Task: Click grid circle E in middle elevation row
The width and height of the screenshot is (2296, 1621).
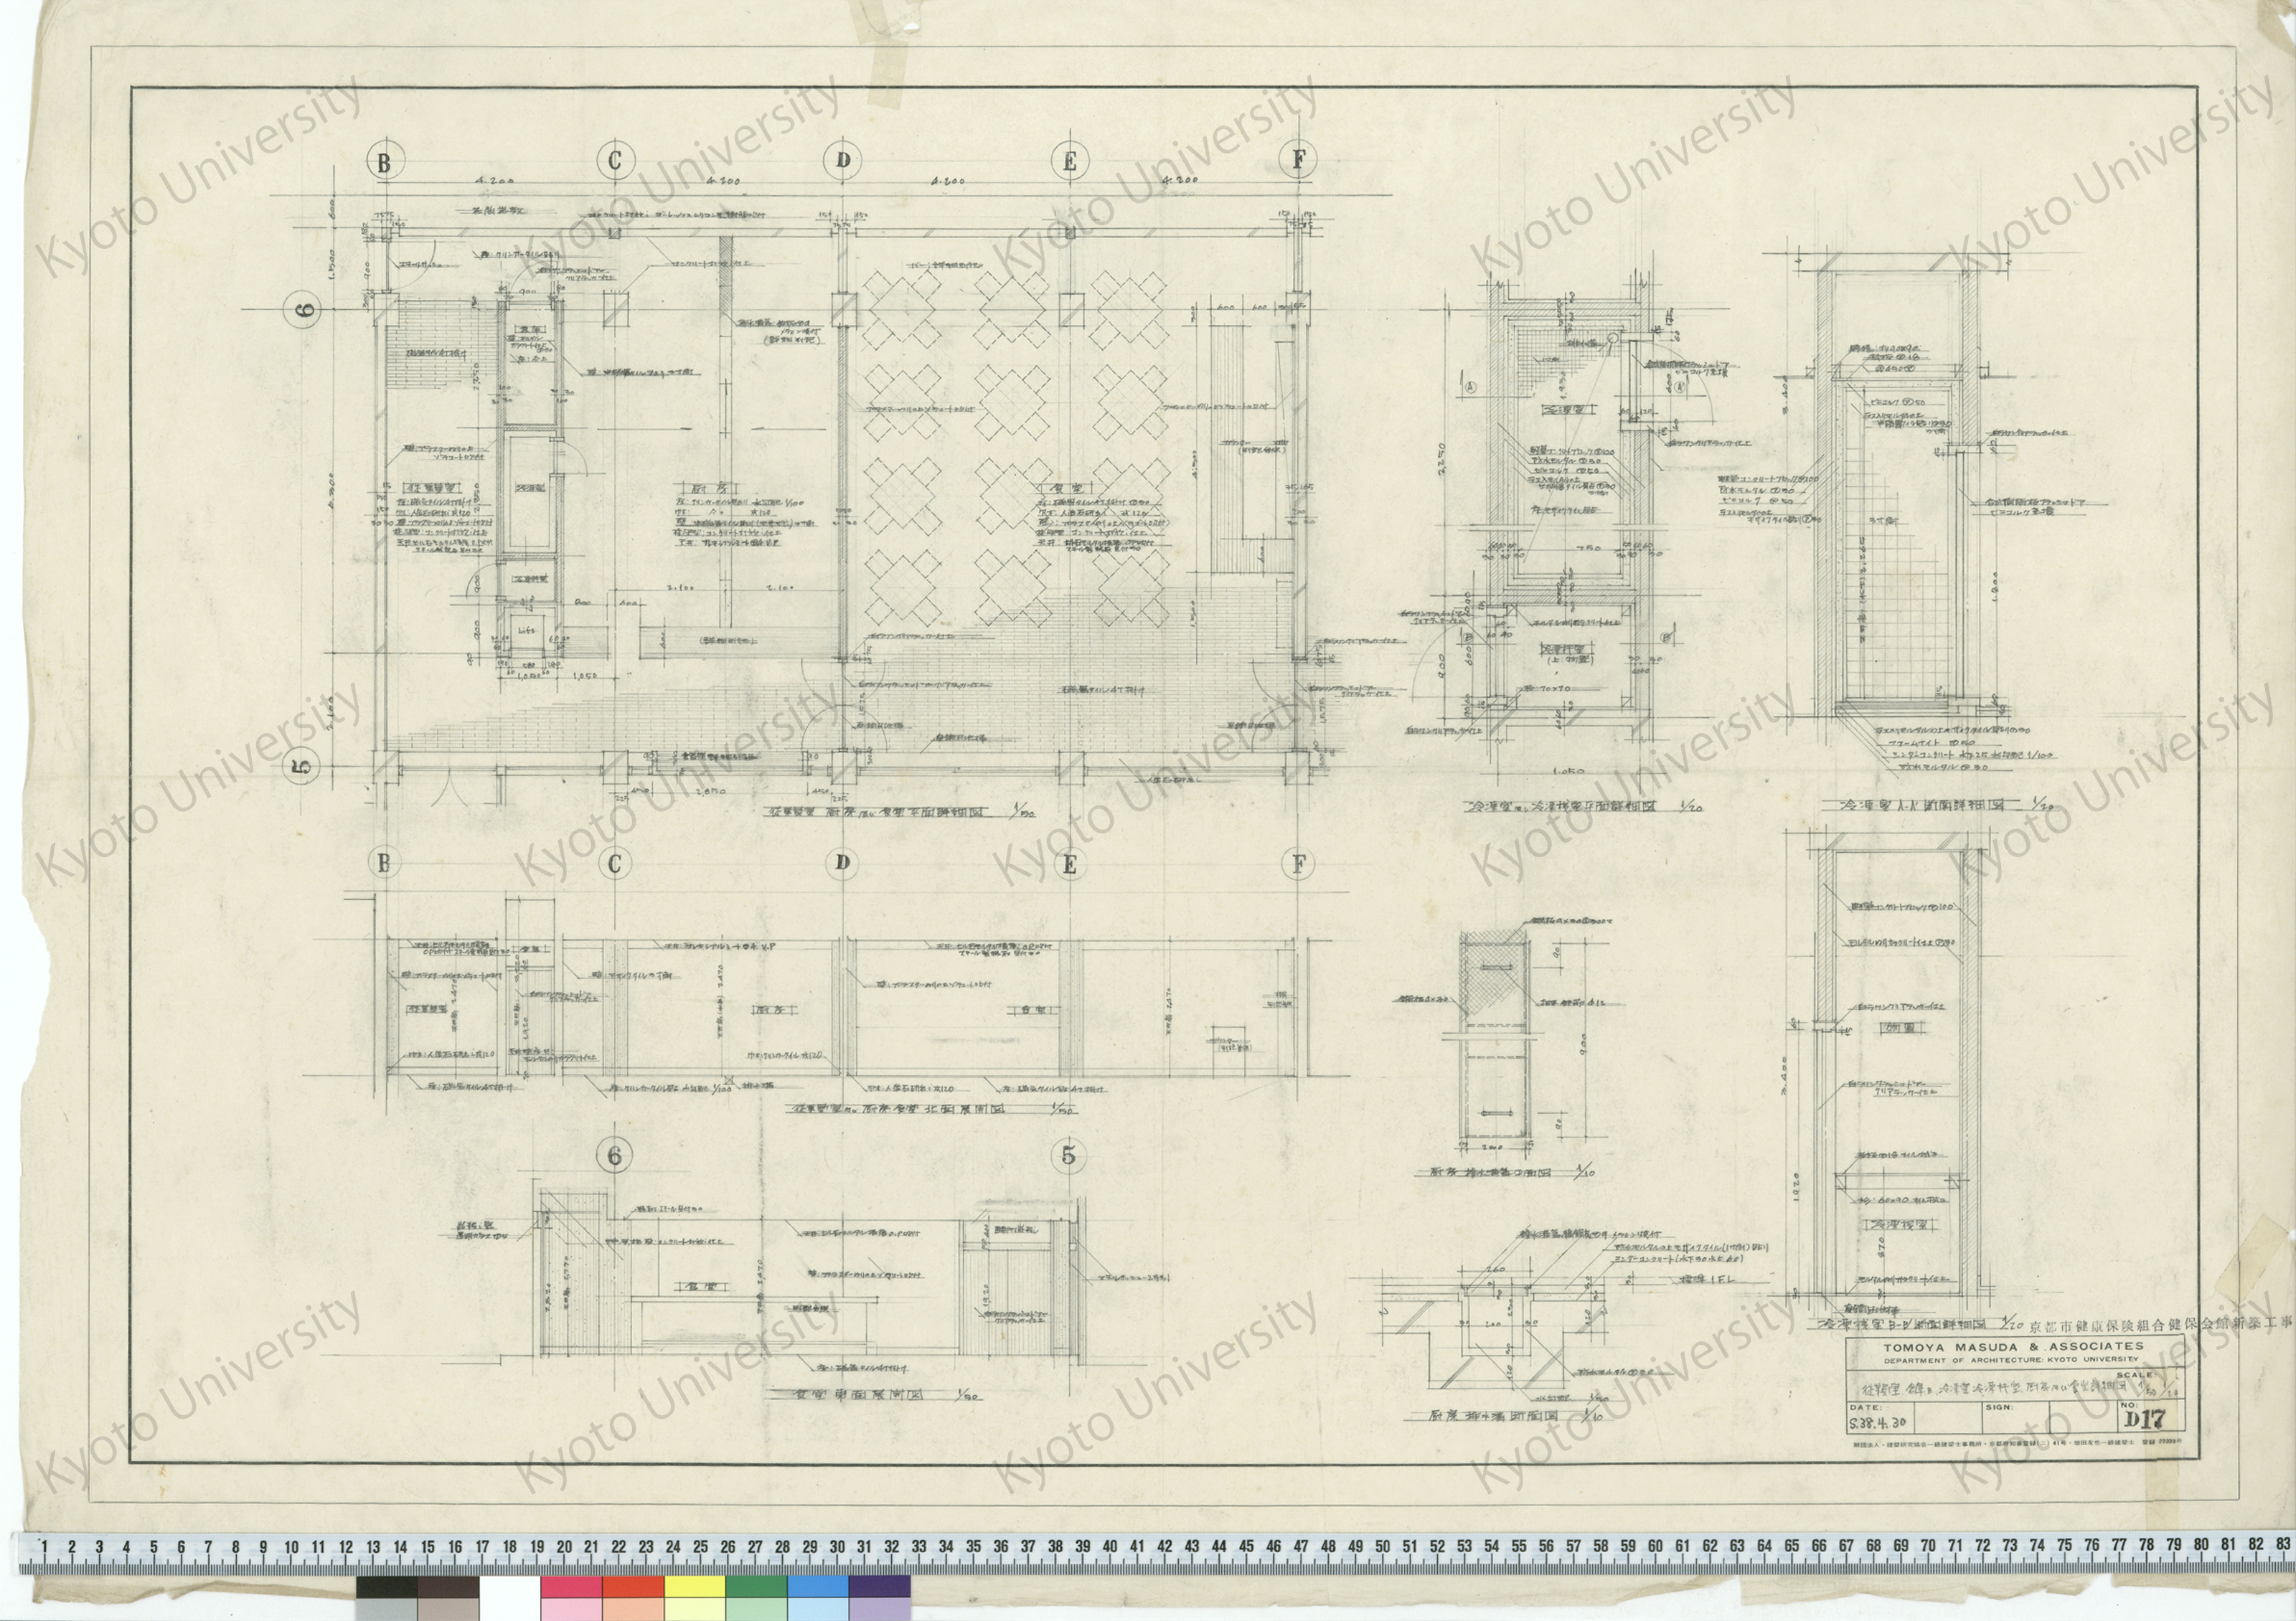Action: click(1069, 864)
